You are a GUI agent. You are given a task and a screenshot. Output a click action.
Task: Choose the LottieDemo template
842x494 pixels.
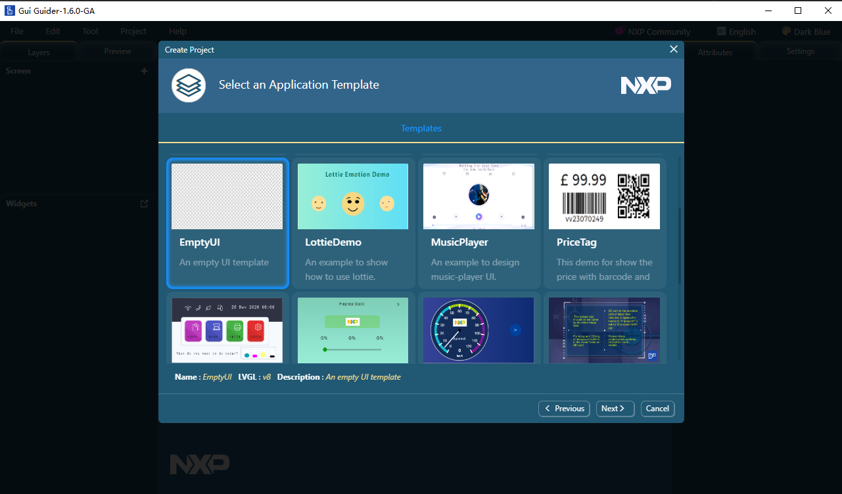[353, 223]
